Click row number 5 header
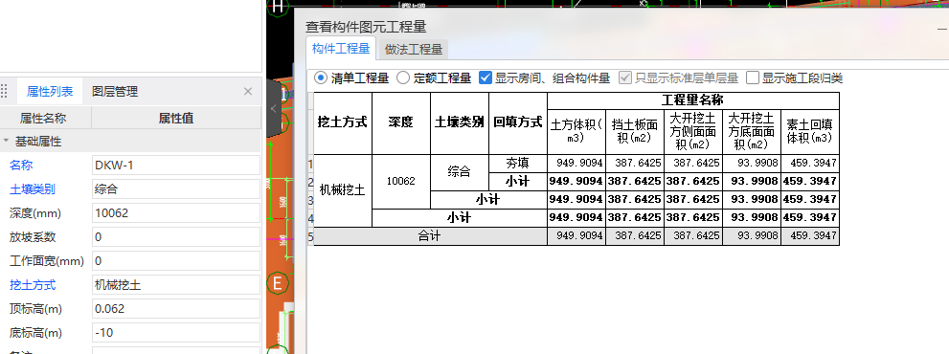The height and width of the screenshot is (354, 949). tap(310, 236)
